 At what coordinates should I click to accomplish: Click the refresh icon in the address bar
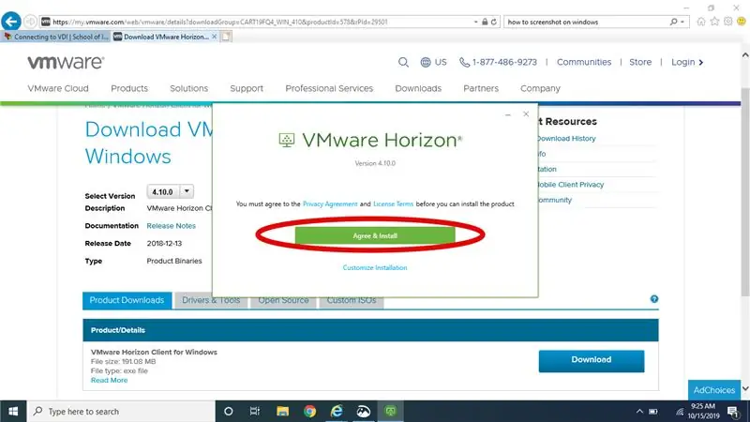coord(494,22)
